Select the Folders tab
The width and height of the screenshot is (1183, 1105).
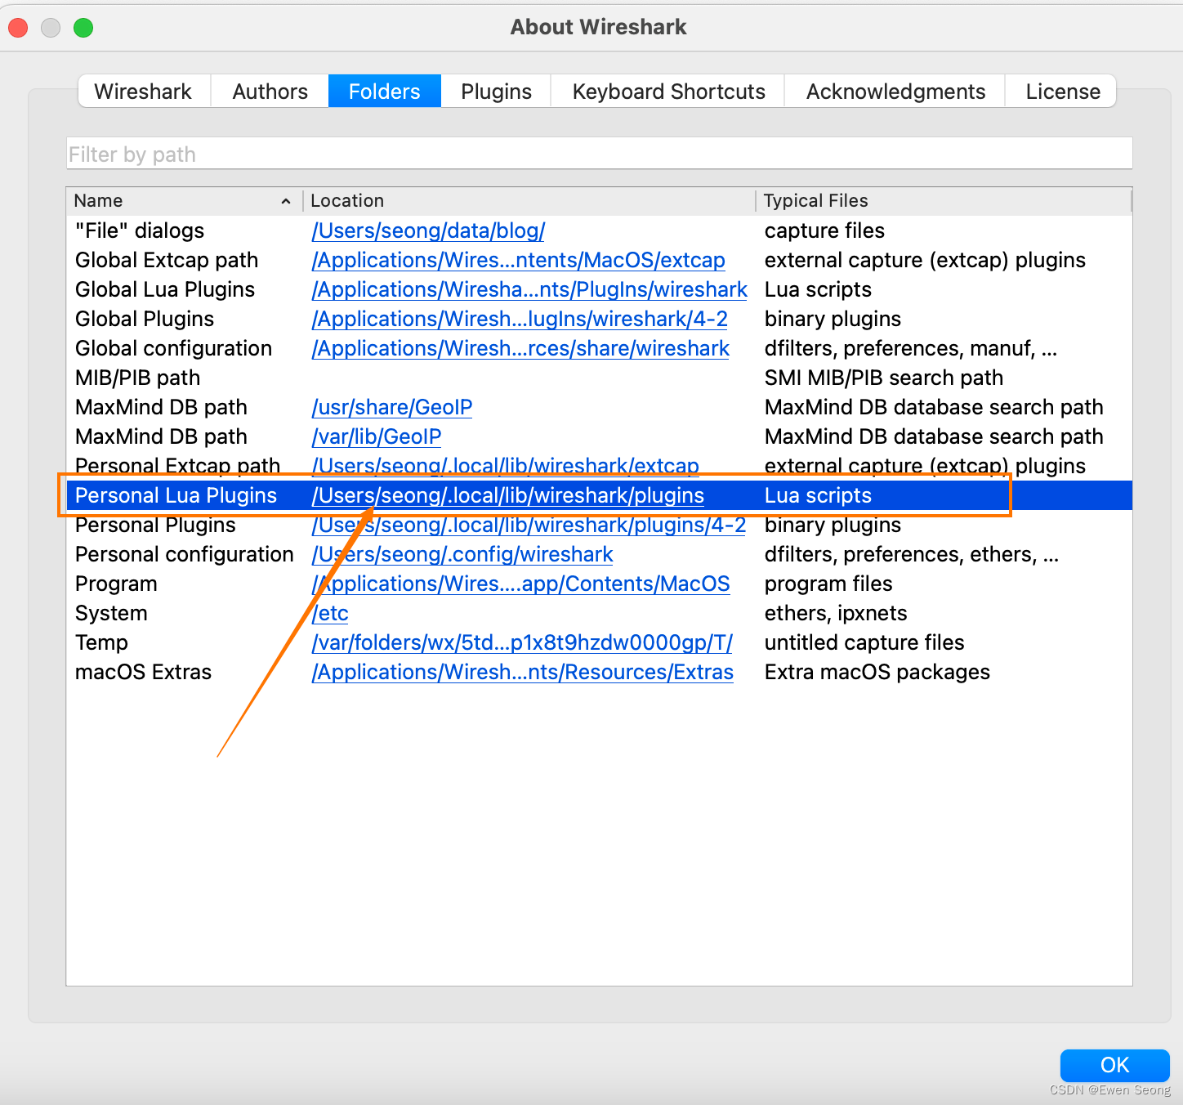pos(385,92)
